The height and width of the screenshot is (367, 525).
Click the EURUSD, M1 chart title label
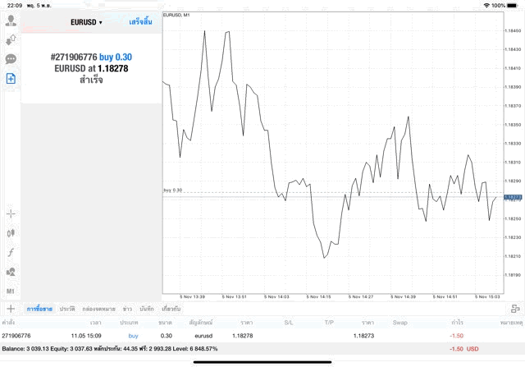pos(176,15)
